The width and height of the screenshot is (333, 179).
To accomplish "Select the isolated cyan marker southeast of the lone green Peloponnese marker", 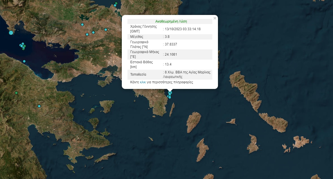I will pos(39,106).
